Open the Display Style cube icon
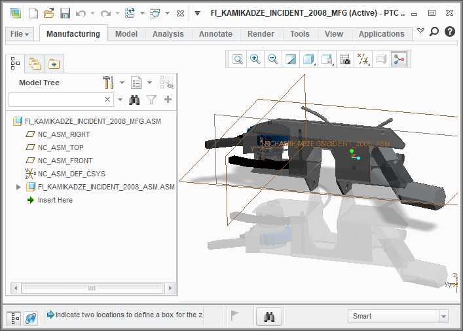The image size is (463, 331). 308,59
